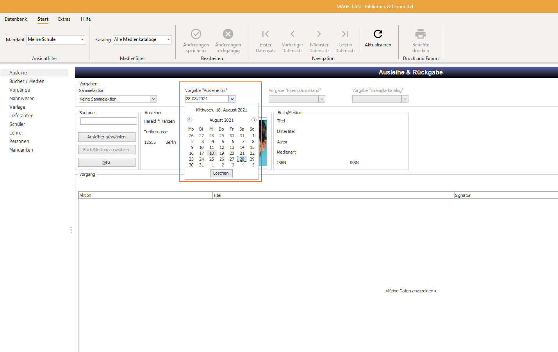Go to previous month in calendar
Screen dimensions: 558x352
click(189, 120)
